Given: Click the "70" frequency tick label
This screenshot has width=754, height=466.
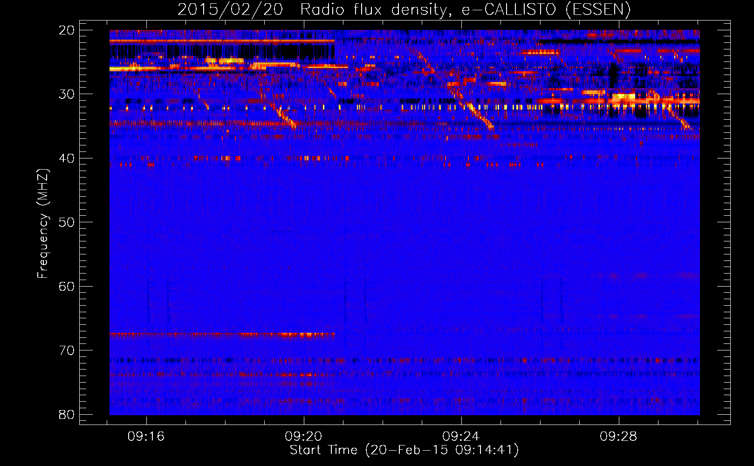Looking at the screenshot, I should (x=67, y=350).
